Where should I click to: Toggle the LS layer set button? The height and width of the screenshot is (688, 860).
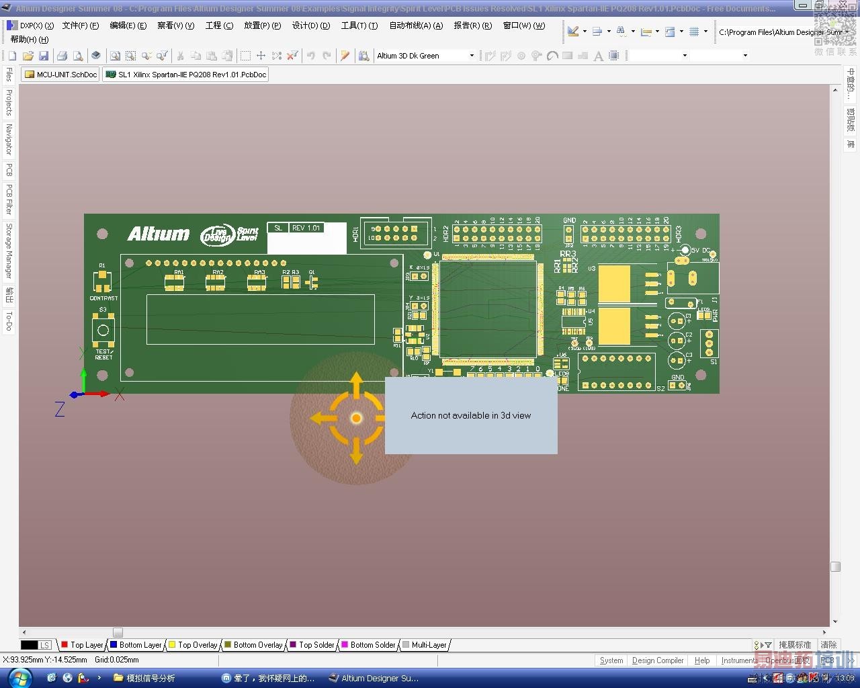click(x=37, y=645)
